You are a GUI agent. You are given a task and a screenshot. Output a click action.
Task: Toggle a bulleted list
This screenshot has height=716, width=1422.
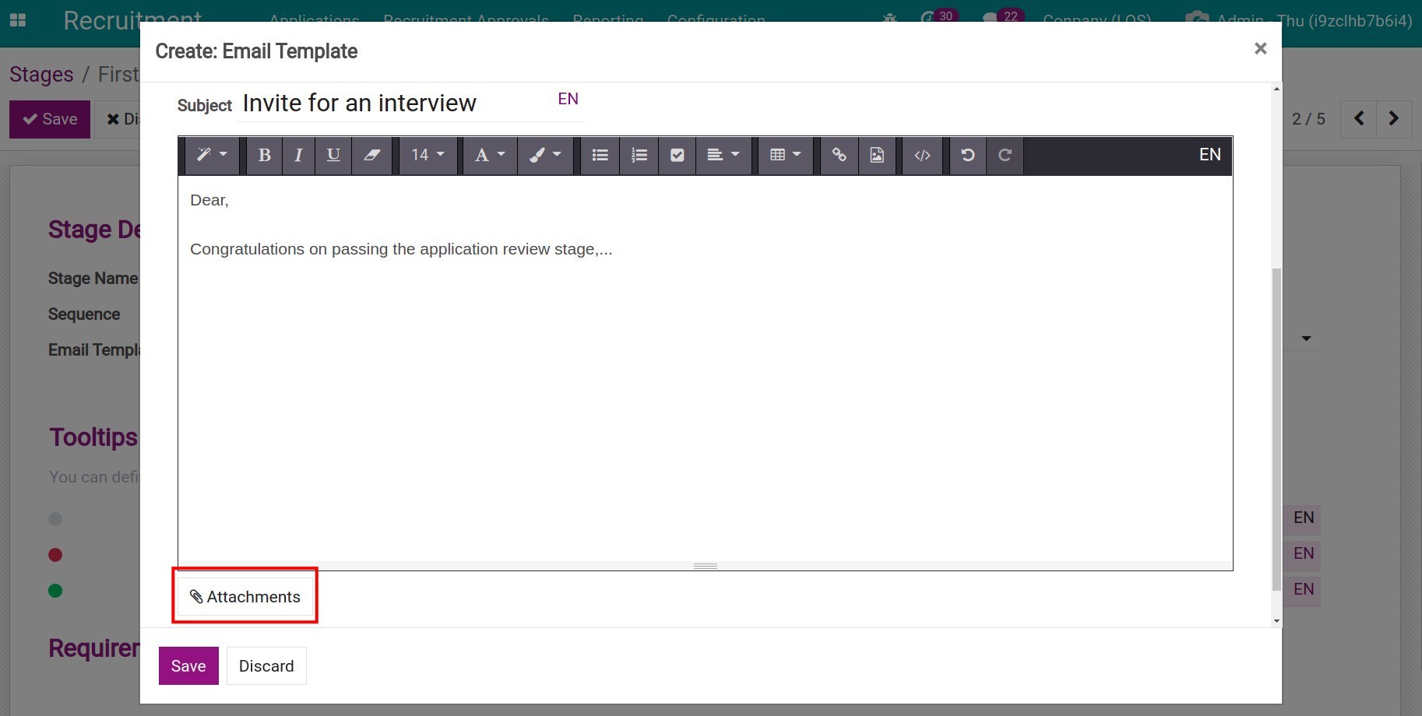[599, 155]
